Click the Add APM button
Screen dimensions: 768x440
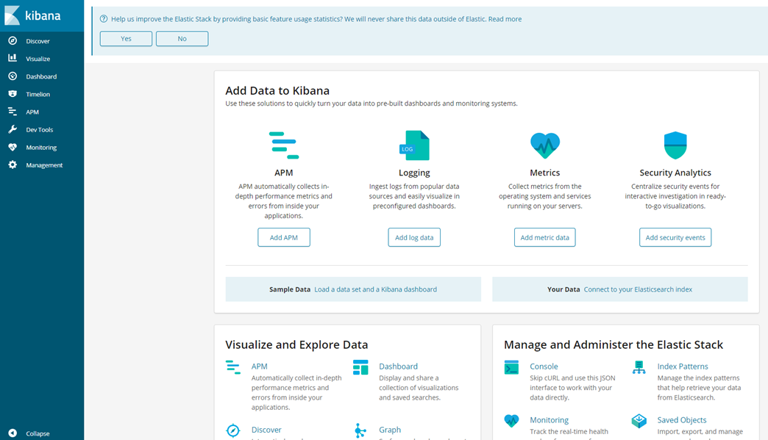click(x=284, y=237)
